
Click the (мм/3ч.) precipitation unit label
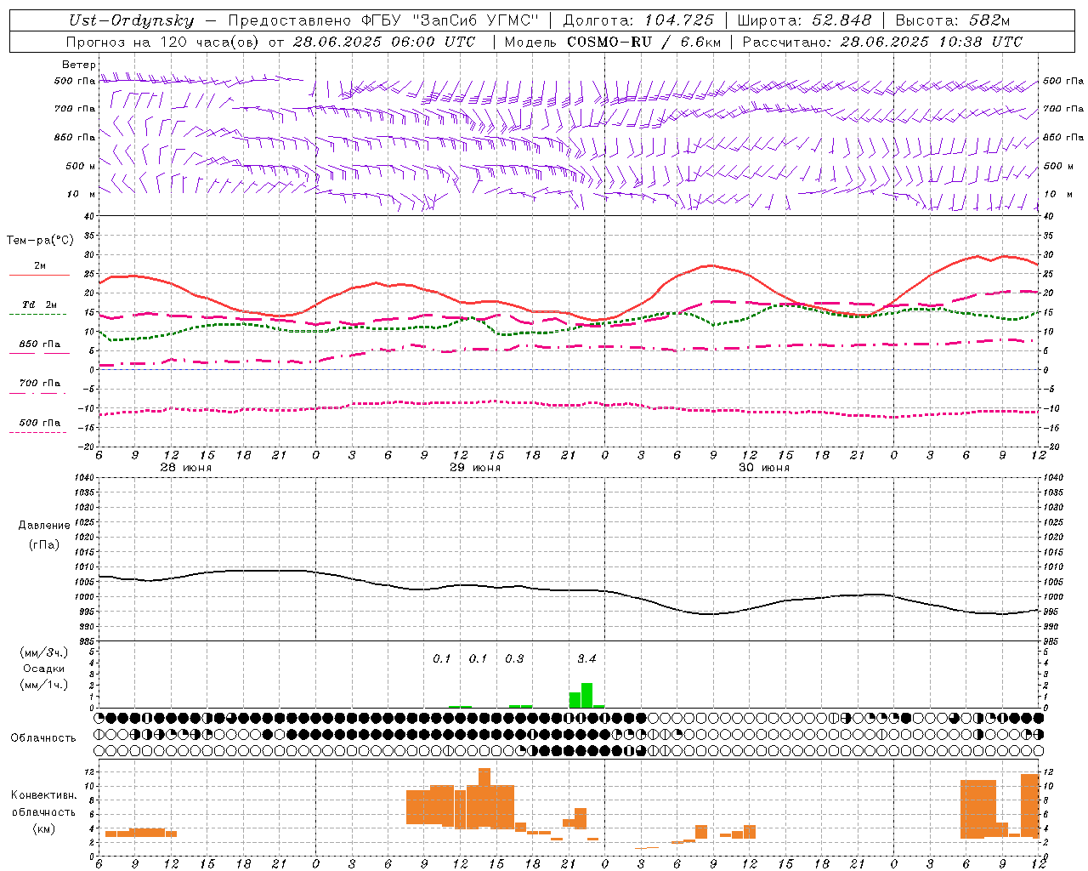pos(43,652)
